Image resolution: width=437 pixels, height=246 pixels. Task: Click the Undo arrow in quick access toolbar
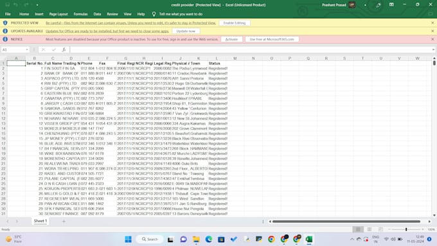pyautogui.click(x=16, y=4)
